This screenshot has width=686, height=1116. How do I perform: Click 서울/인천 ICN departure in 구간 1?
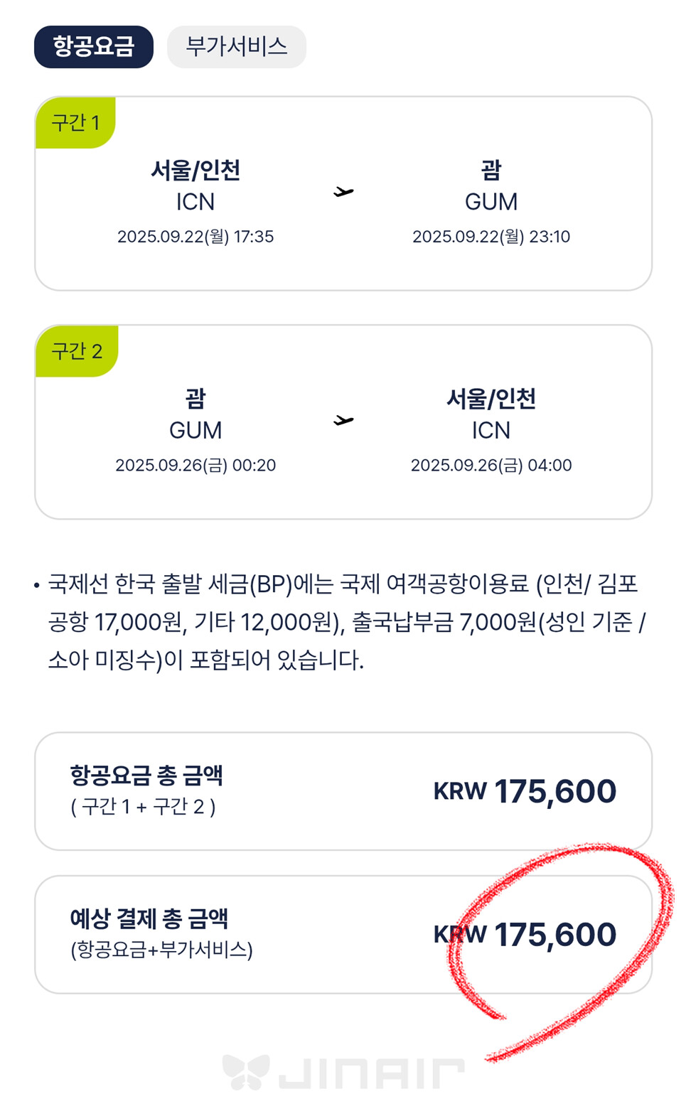click(x=195, y=186)
